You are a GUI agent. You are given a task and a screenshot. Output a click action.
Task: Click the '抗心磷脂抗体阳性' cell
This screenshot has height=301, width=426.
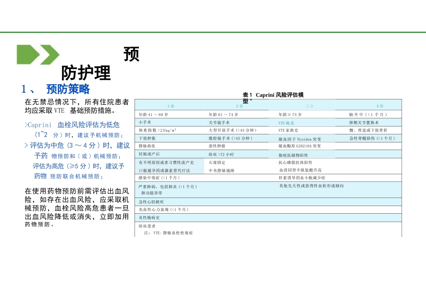(x=296, y=163)
